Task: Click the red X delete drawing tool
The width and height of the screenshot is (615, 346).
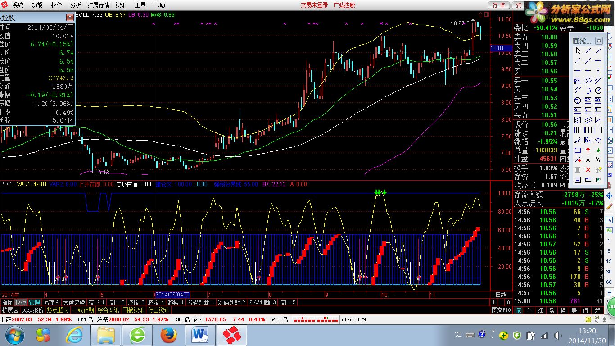Action: [588, 170]
